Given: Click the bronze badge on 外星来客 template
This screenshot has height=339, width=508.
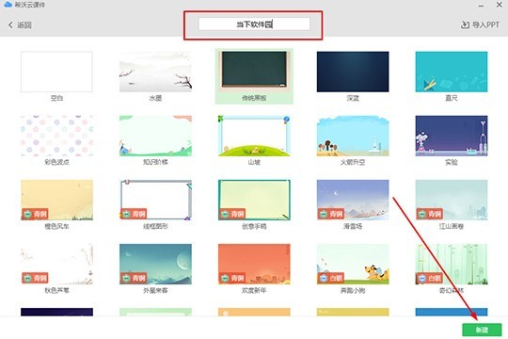Looking at the screenshot, I should pos(134,278).
